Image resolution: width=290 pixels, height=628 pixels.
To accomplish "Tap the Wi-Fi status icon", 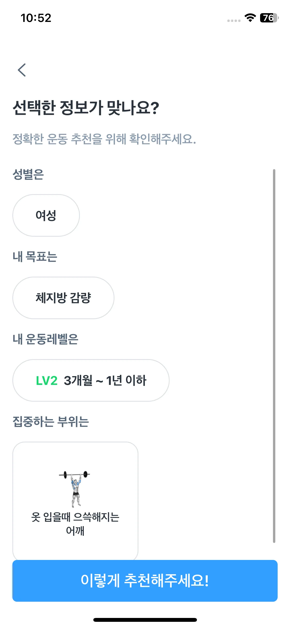I will point(250,18).
